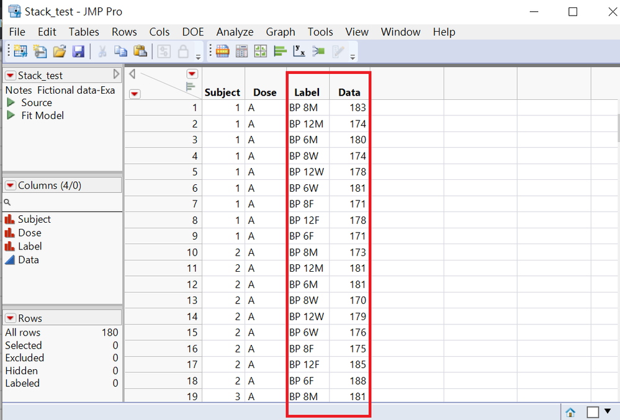Click the grayed-out sliders icon in the toolbar
The height and width of the screenshot is (420, 620).
click(164, 51)
